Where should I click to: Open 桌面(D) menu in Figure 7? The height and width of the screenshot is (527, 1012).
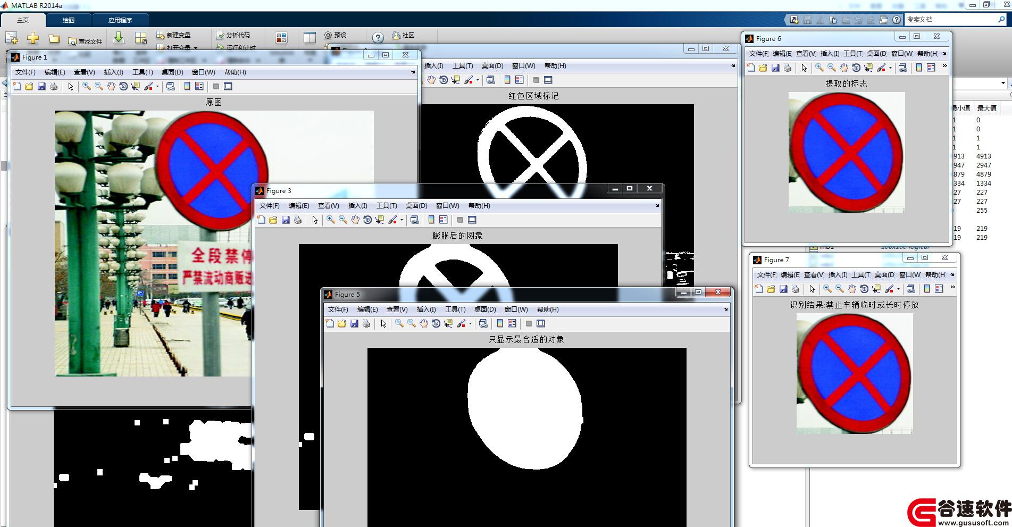[884, 275]
